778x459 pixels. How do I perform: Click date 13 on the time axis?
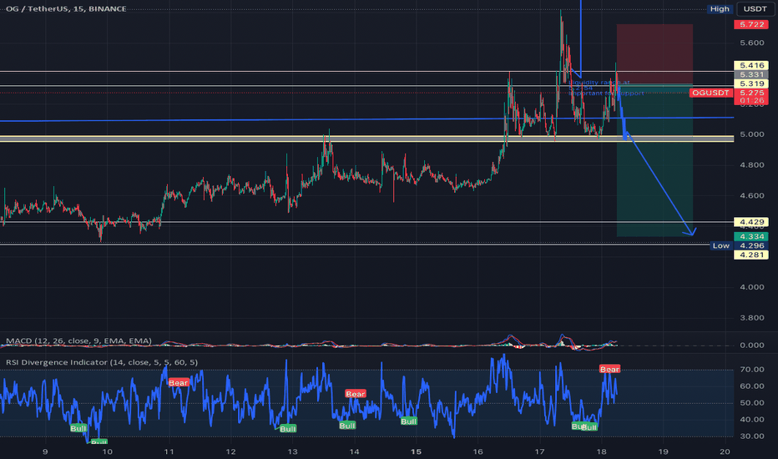pyautogui.click(x=292, y=451)
